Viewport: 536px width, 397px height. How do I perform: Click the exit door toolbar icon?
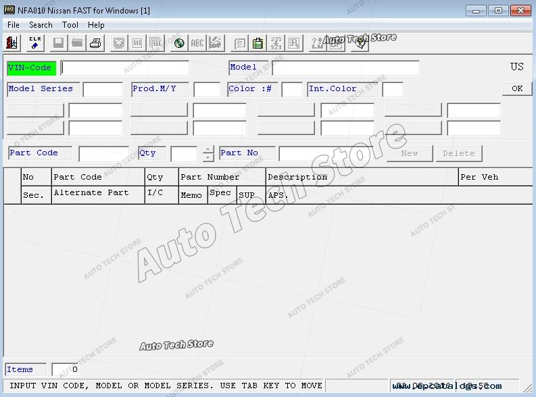pos(12,43)
